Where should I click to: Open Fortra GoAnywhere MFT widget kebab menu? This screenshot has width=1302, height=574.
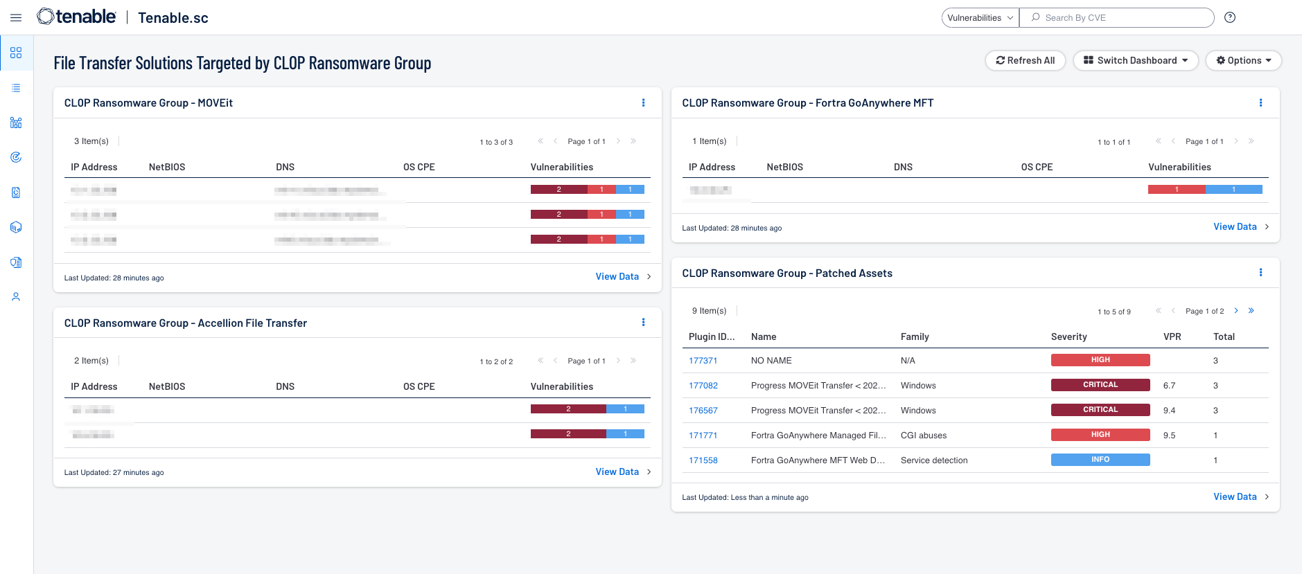1261,102
